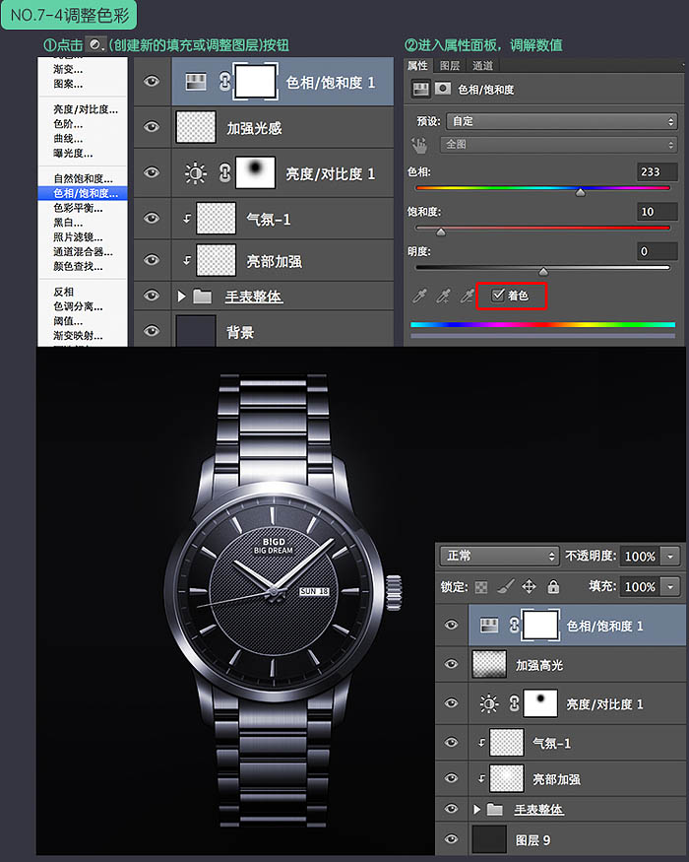Switch to the 图层 tab
689x862 pixels.
coord(450,65)
